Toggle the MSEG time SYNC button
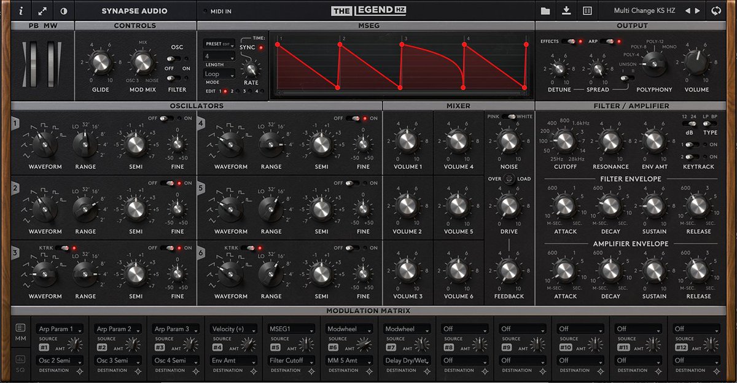 click(x=260, y=47)
